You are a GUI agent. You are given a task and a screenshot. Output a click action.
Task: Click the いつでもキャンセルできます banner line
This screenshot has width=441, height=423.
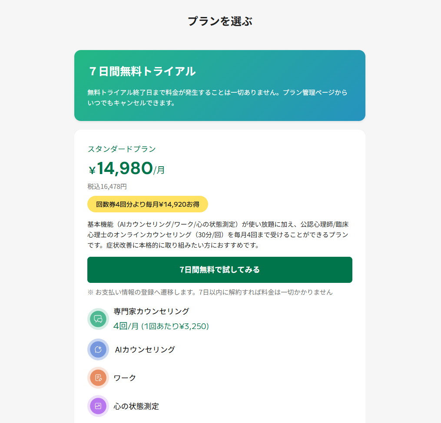coord(131,103)
